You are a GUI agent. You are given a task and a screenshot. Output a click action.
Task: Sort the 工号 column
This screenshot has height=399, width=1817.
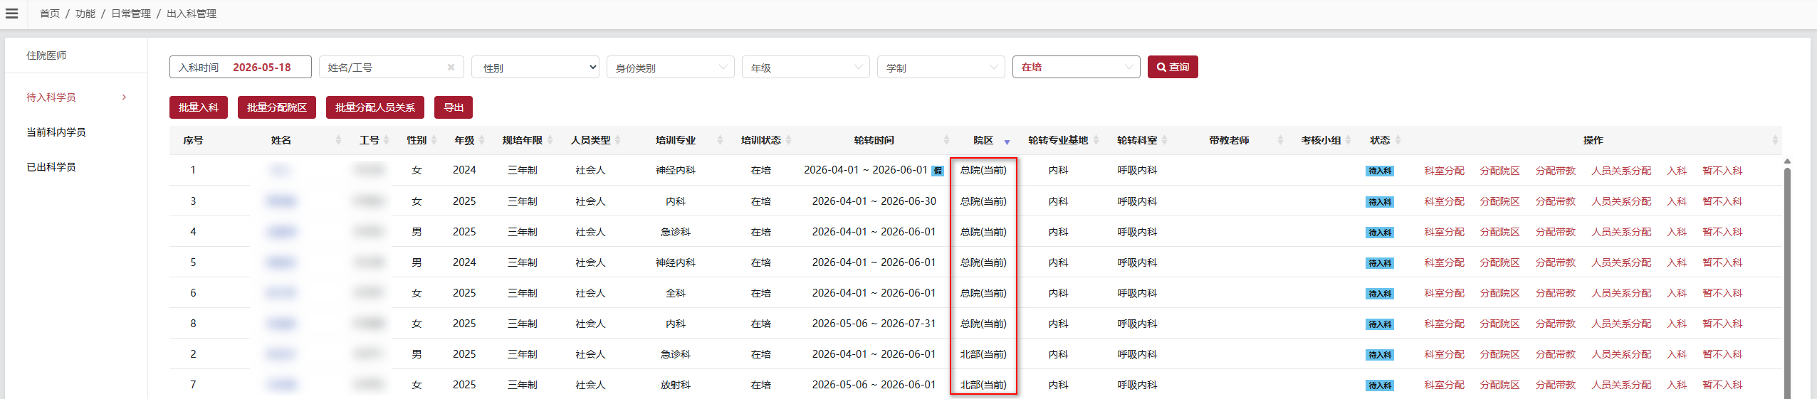click(386, 140)
